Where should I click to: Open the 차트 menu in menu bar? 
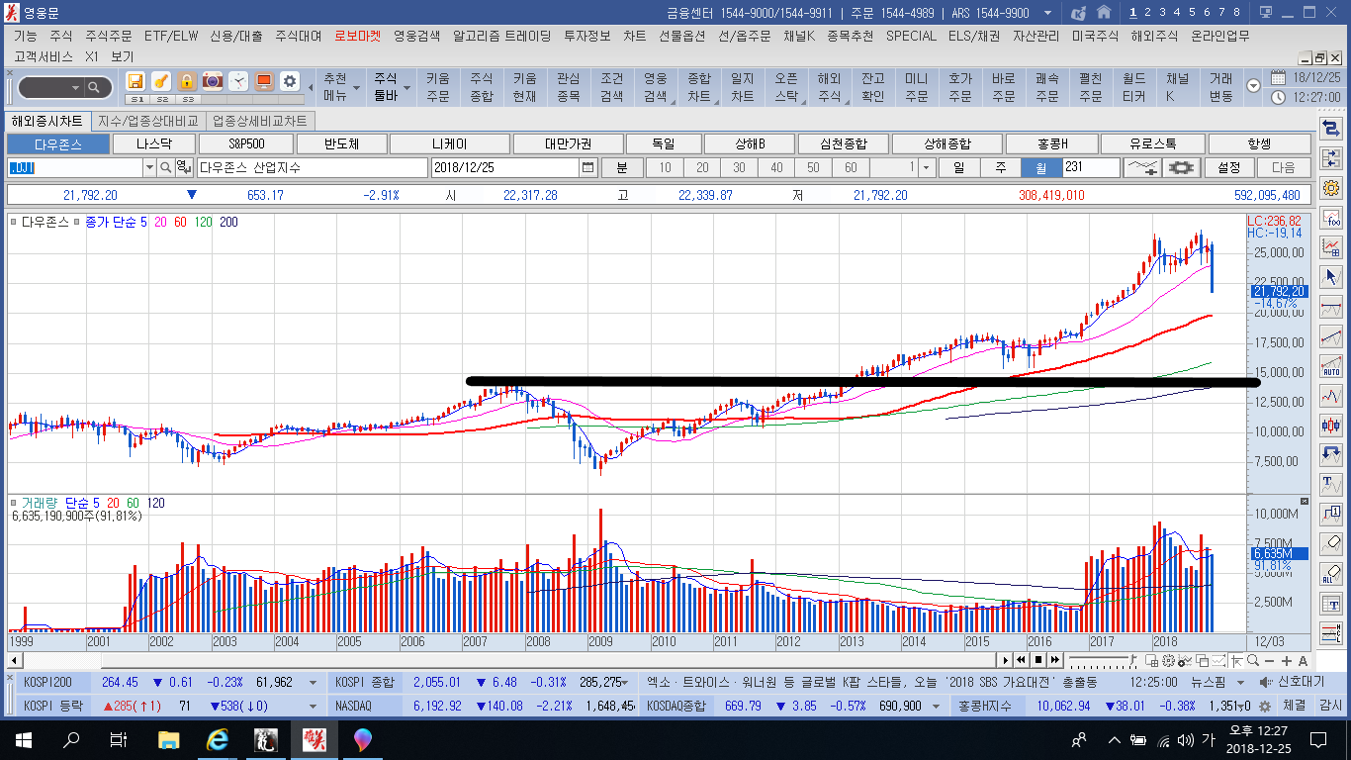tap(634, 36)
